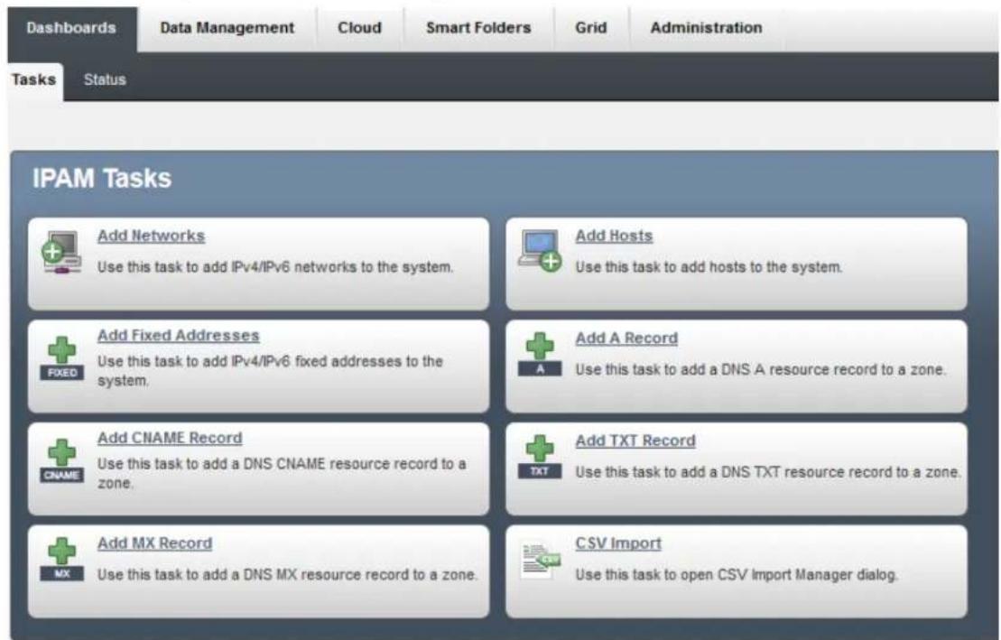Viewport: 1001px width, 640px height.
Task: Click the Add Hosts laptop icon
Action: [540, 250]
